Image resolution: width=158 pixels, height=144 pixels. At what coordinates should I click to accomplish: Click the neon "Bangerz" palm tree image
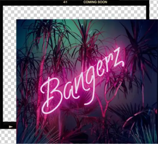click(x=87, y=81)
